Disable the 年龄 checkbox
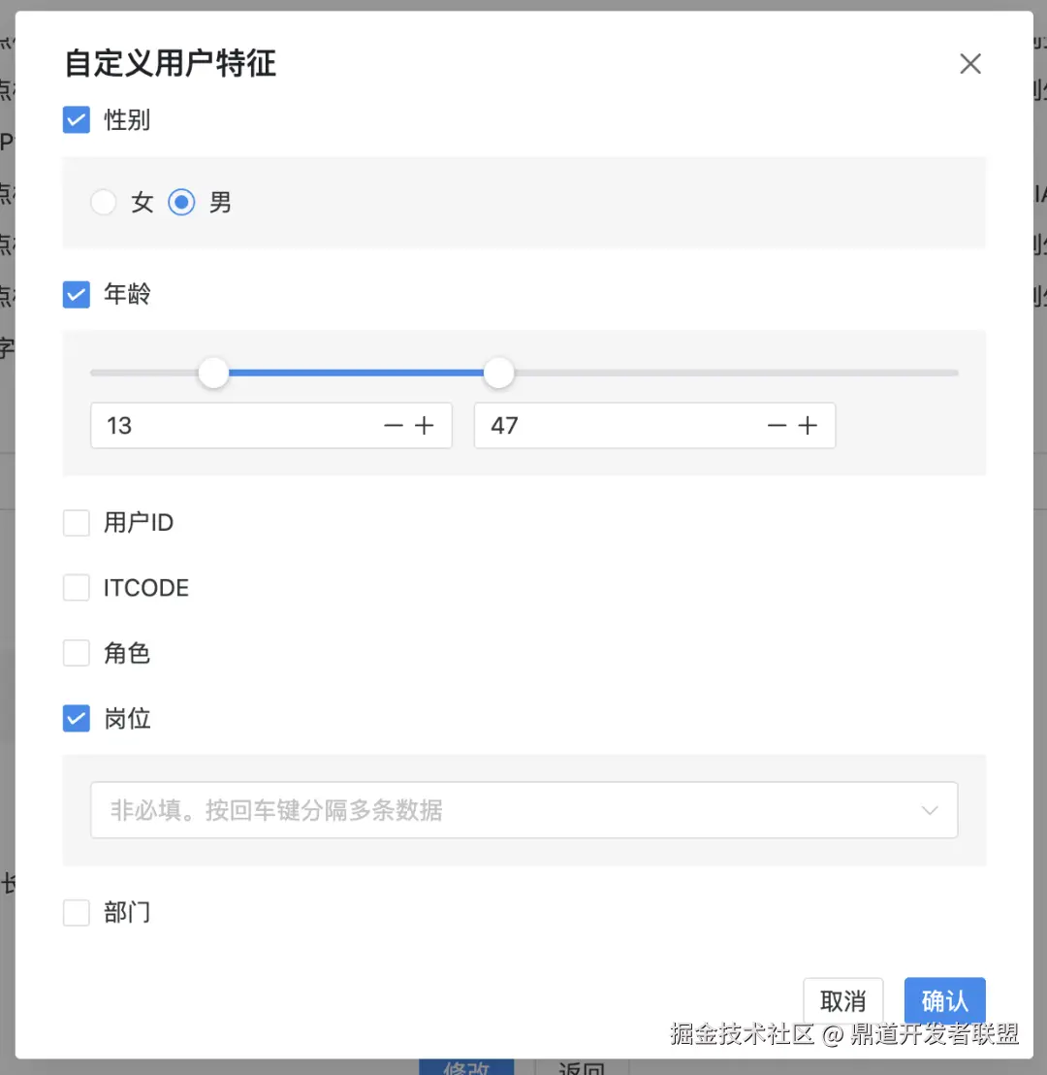The width and height of the screenshot is (1047, 1075). (76, 294)
